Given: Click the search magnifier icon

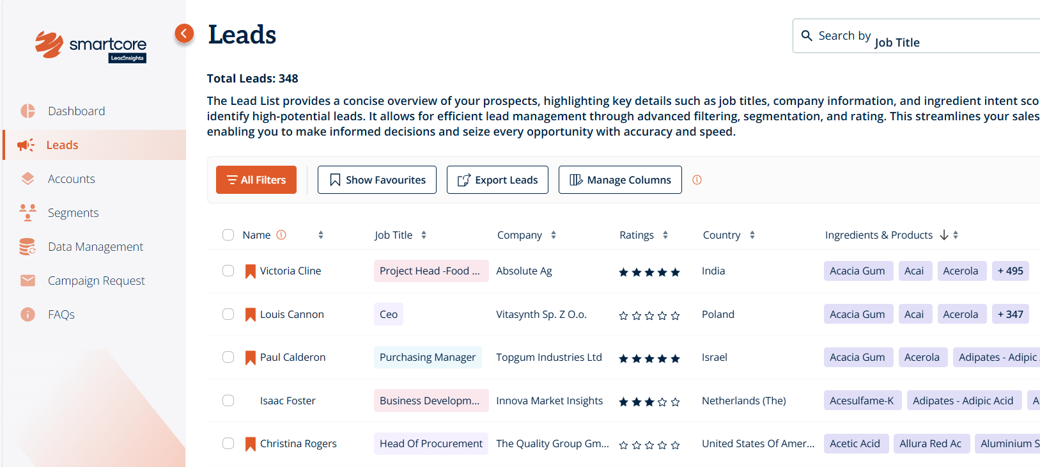Looking at the screenshot, I should tap(807, 36).
